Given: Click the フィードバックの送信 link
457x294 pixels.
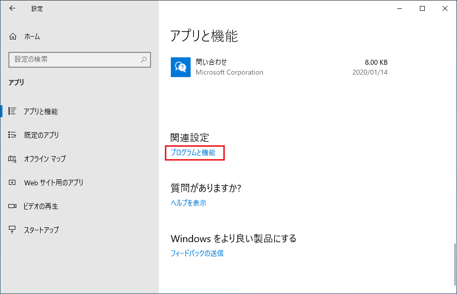Looking at the screenshot, I should (197, 253).
